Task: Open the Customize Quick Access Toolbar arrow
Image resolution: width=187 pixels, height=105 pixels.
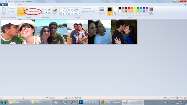Action: click(14, 1)
